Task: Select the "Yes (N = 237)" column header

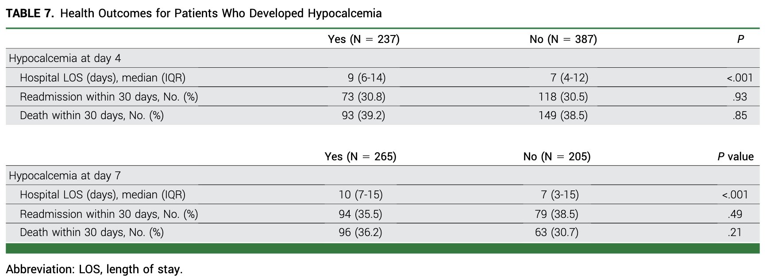Action: click(x=363, y=39)
